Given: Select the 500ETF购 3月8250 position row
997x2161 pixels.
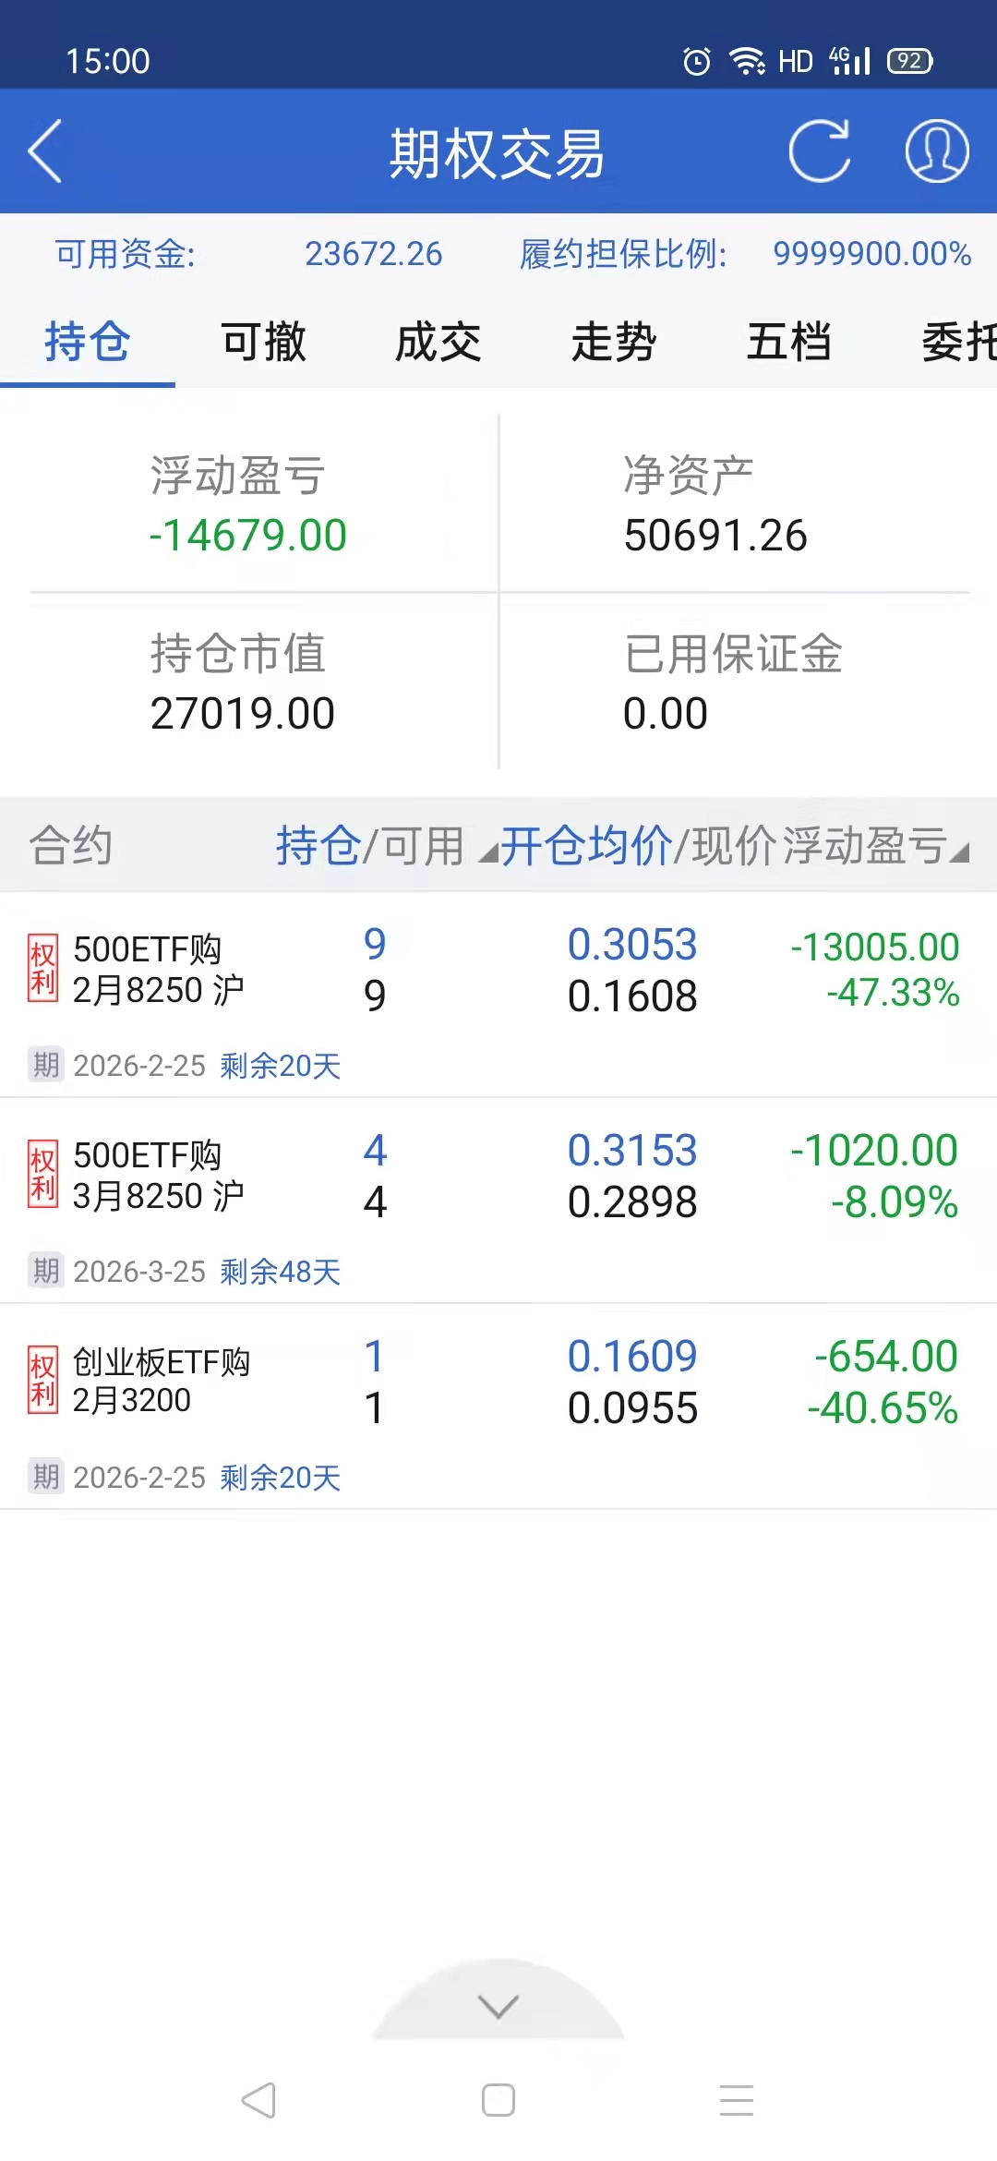Looking at the screenshot, I should tap(498, 1177).
